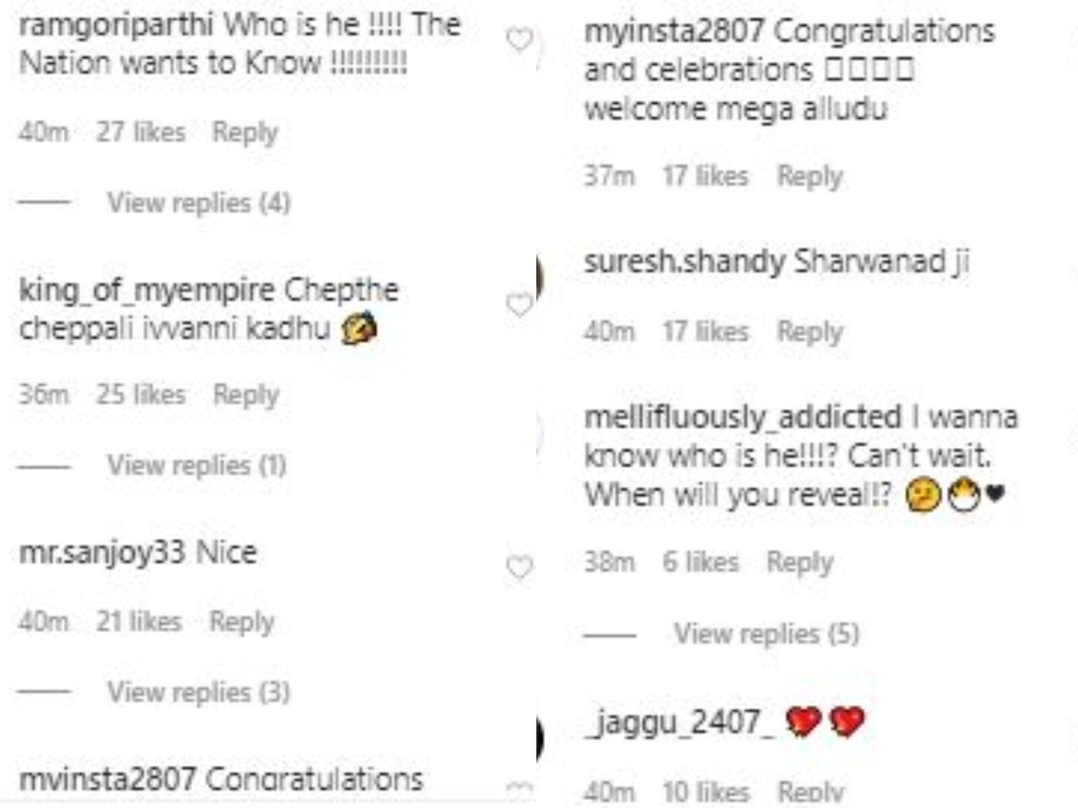Reply to ramgoriparthi's comment

[x=245, y=132]
